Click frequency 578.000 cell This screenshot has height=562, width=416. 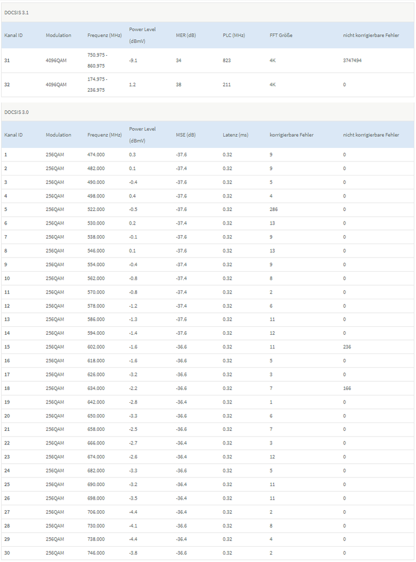tap(96, 305)
